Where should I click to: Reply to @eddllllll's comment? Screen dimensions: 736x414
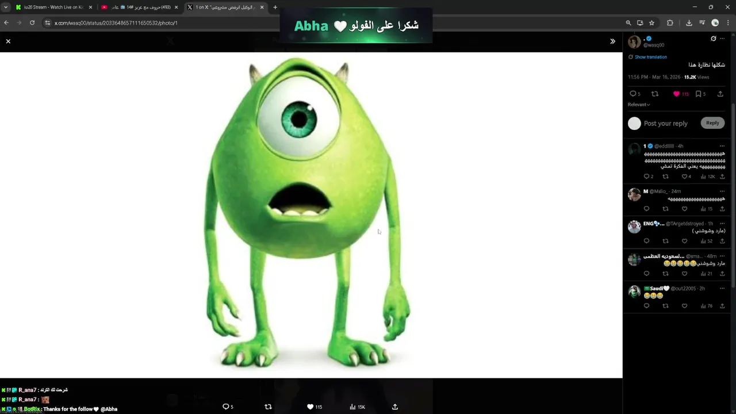point(646,177)
